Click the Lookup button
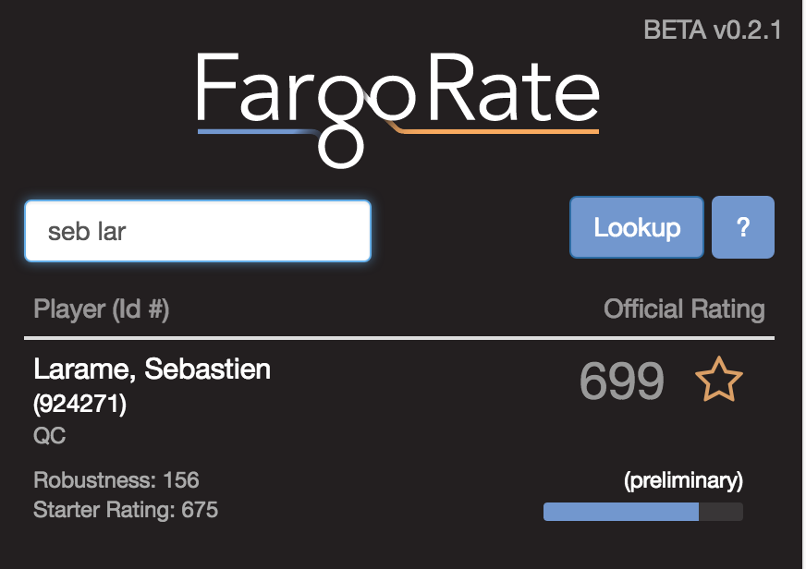 coord(637,227)
